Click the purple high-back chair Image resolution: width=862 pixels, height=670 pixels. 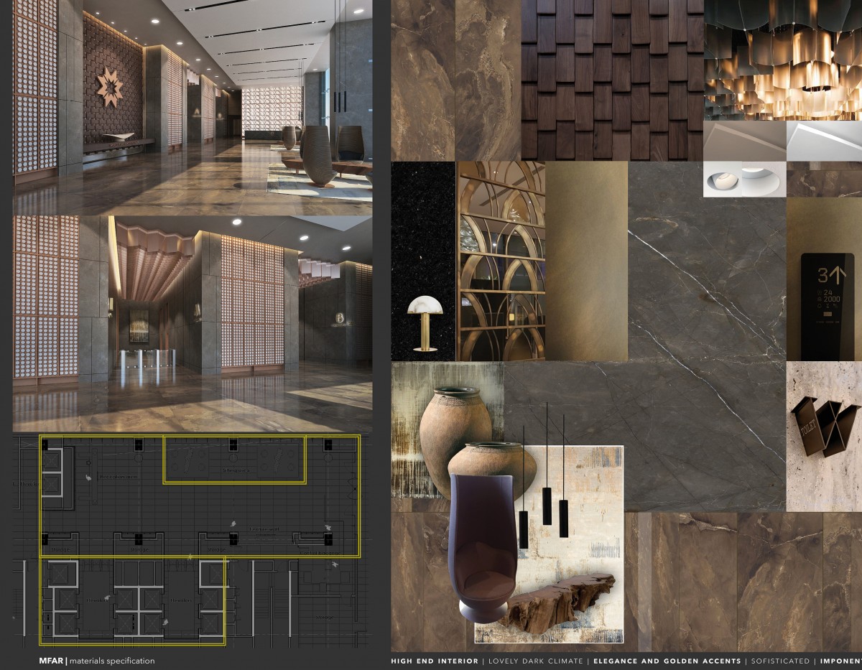coord(483,547)
